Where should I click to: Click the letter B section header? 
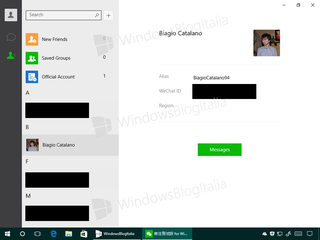(27, 127)
